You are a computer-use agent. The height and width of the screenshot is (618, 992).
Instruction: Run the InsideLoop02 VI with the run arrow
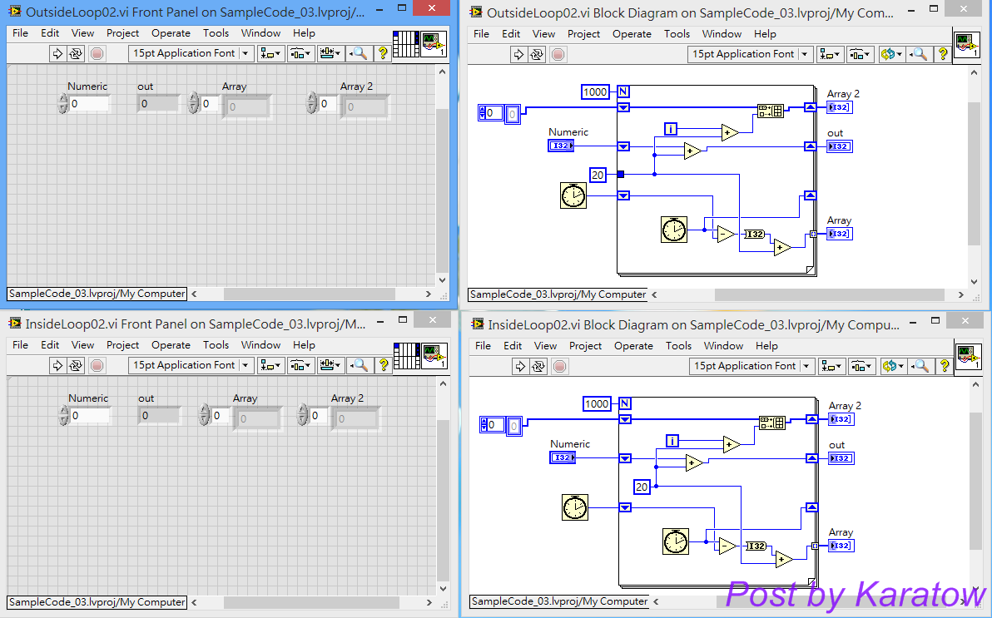(57, 365)
